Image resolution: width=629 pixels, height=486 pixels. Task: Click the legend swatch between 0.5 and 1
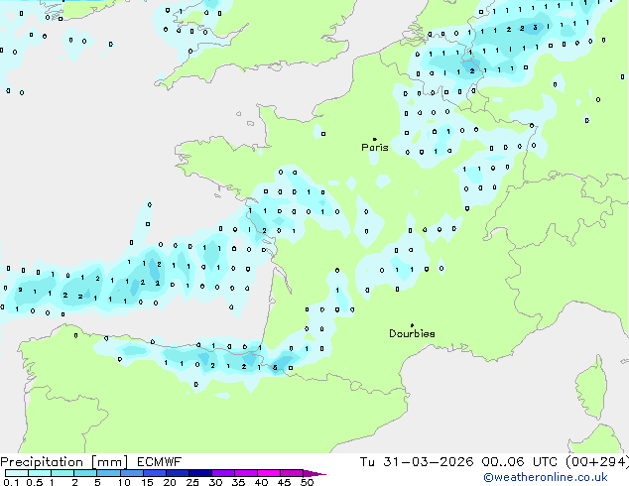tap(40, 473)
